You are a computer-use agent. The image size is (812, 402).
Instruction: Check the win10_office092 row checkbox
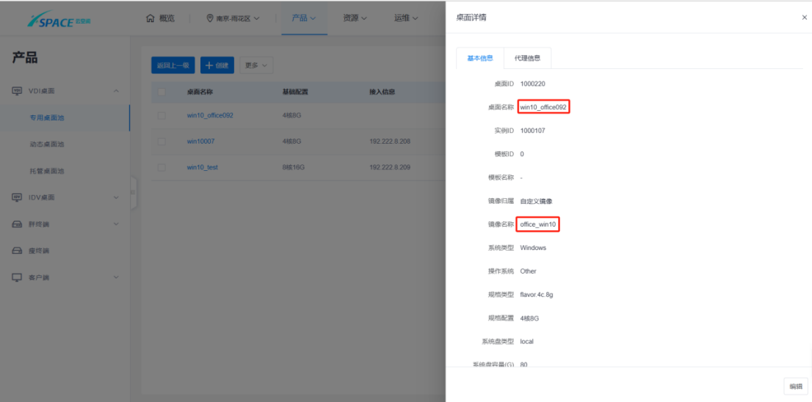coord(162,115)
